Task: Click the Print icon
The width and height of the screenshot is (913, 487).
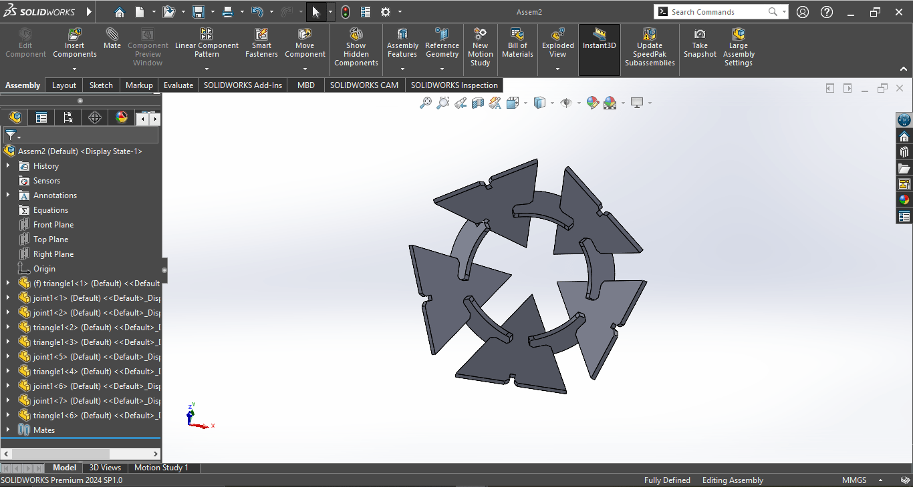Action: pyautogui.click(x=227, y=12)
